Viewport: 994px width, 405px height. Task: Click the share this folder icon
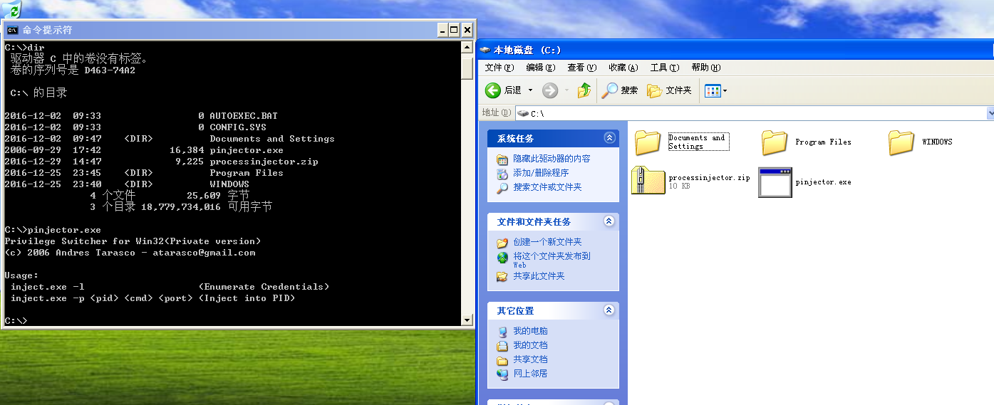click(502, 276)
